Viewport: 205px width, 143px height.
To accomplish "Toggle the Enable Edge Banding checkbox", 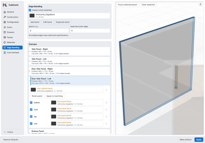I will tap(30, 10).
